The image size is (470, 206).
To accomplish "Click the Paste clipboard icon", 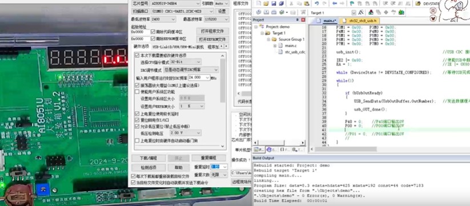I will click(x=306, y=3).
